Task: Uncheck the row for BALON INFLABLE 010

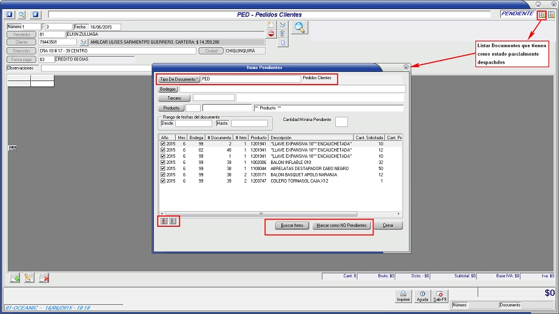Action: tap(162, 163)
